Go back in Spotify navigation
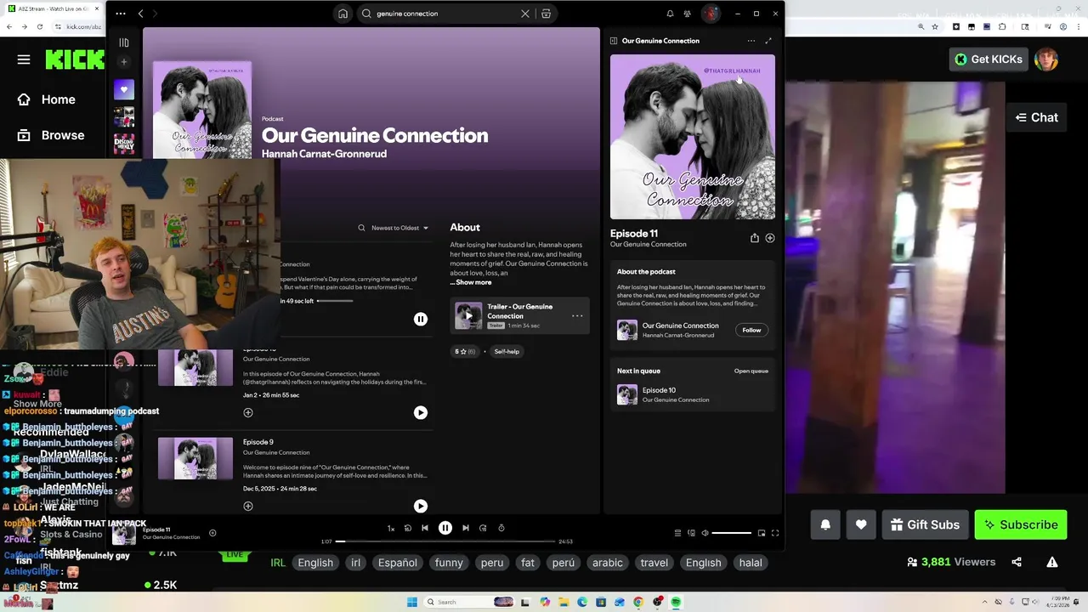This screenshot has height=612, width=1088. [140, 14]
